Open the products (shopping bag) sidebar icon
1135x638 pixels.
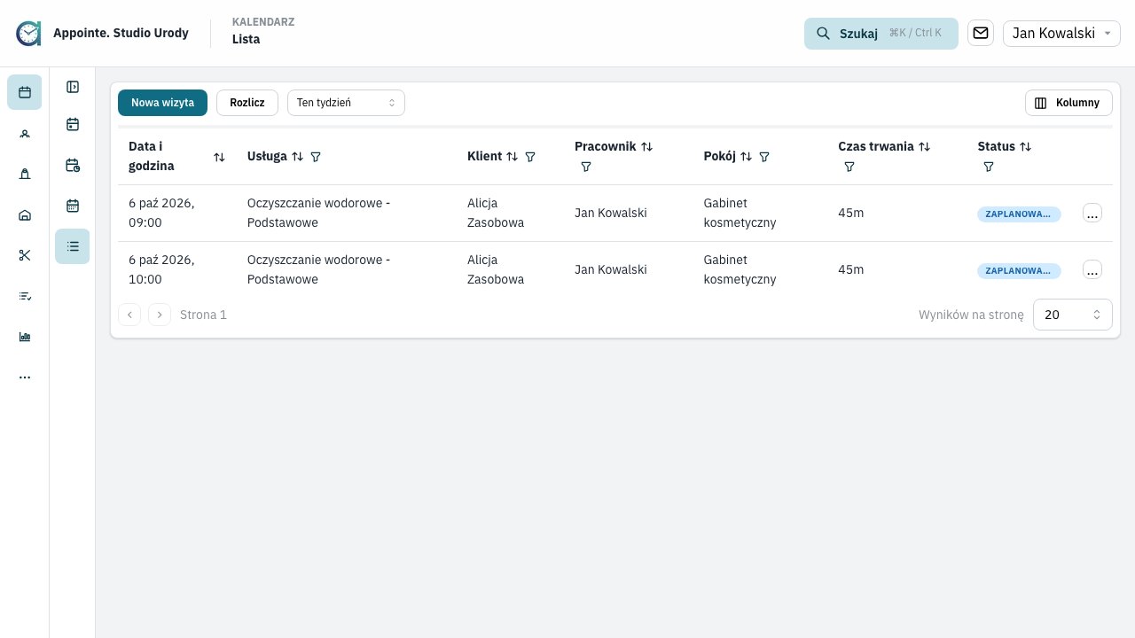pos(25,174)
